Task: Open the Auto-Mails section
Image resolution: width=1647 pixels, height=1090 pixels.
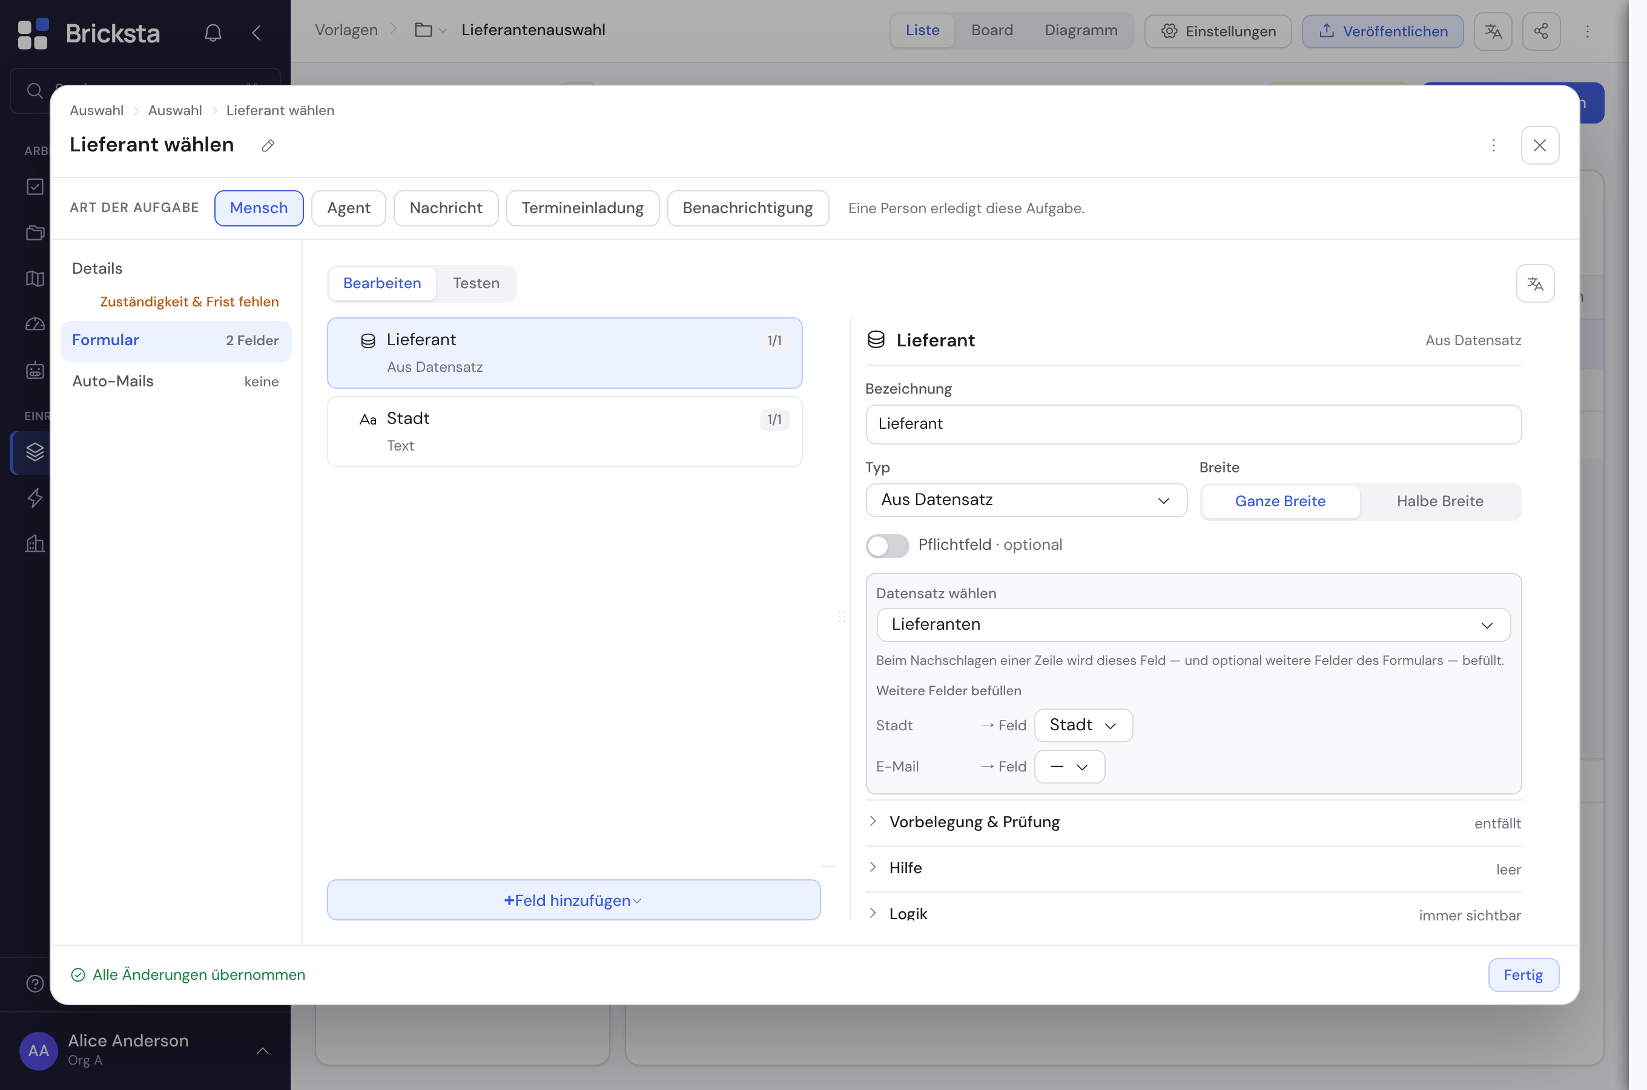Action: [x=176, y=381]
